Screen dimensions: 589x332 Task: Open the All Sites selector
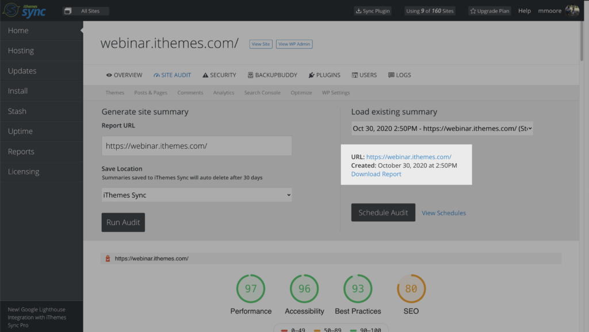[x=86, y=11]
